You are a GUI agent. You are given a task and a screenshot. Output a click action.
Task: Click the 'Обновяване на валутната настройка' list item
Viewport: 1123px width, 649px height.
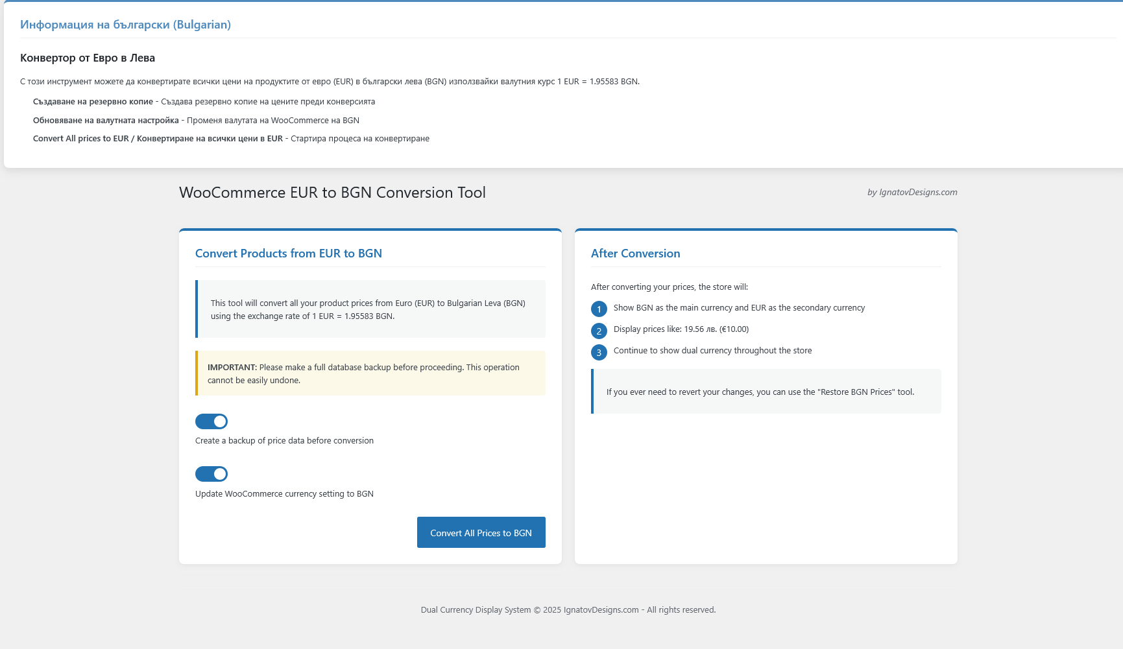(x=196, y=121)
